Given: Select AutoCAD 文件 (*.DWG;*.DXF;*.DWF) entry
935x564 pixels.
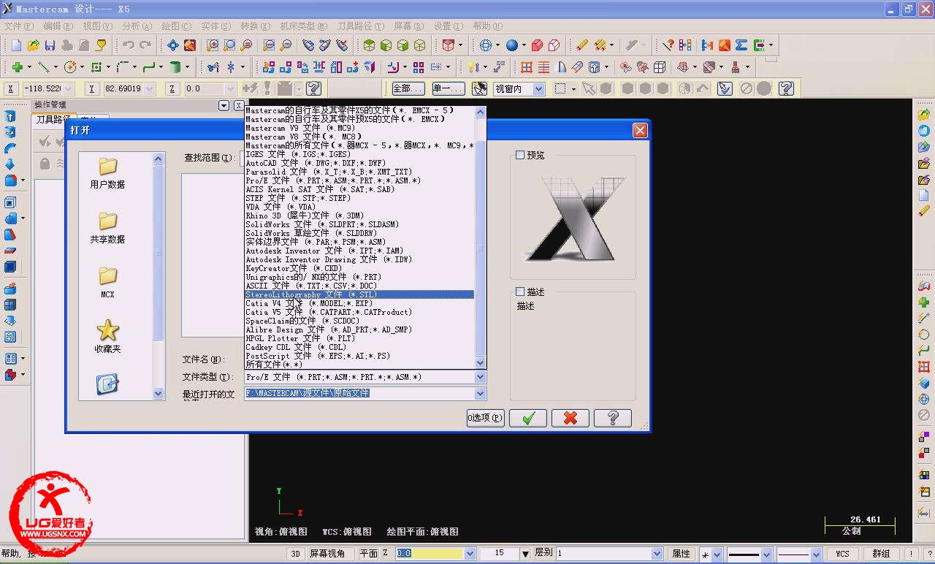Looking at the screenshot, I should [x=359, y=163].
